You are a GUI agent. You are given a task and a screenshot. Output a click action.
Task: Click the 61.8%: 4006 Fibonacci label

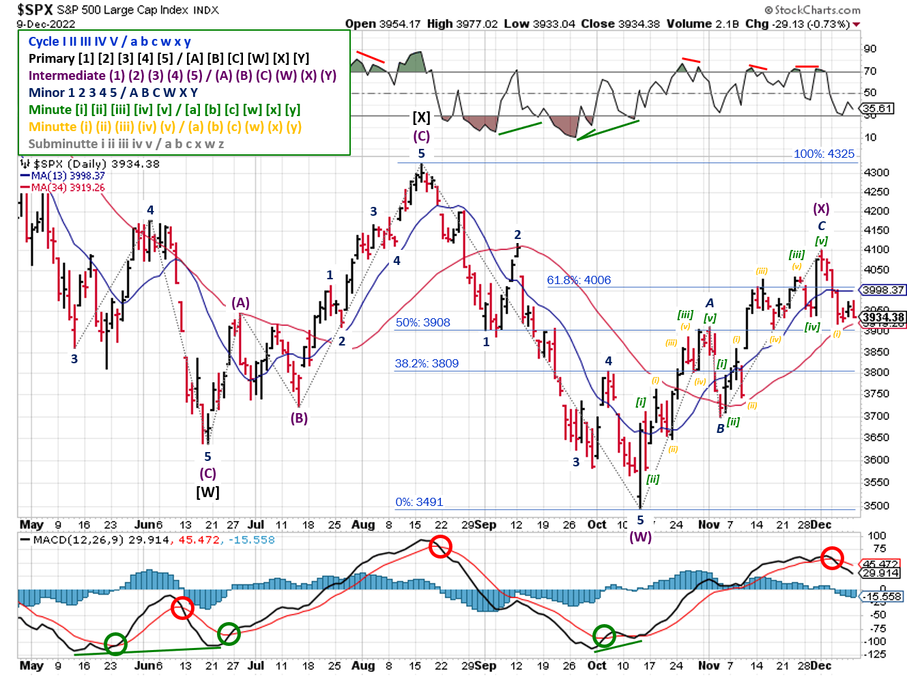pos(579,280)
